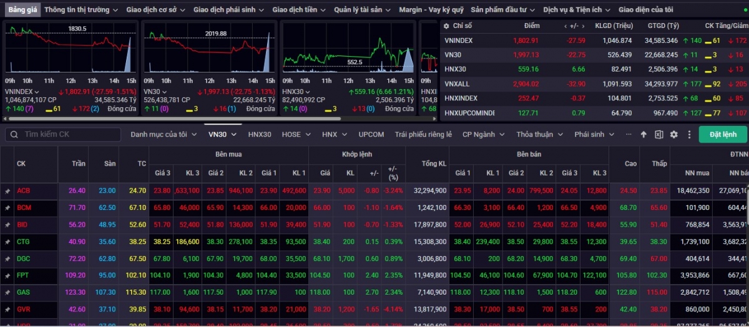Click the Excel export icon
The width and height of the screenshot is (749, 327).
coord(658,135)
